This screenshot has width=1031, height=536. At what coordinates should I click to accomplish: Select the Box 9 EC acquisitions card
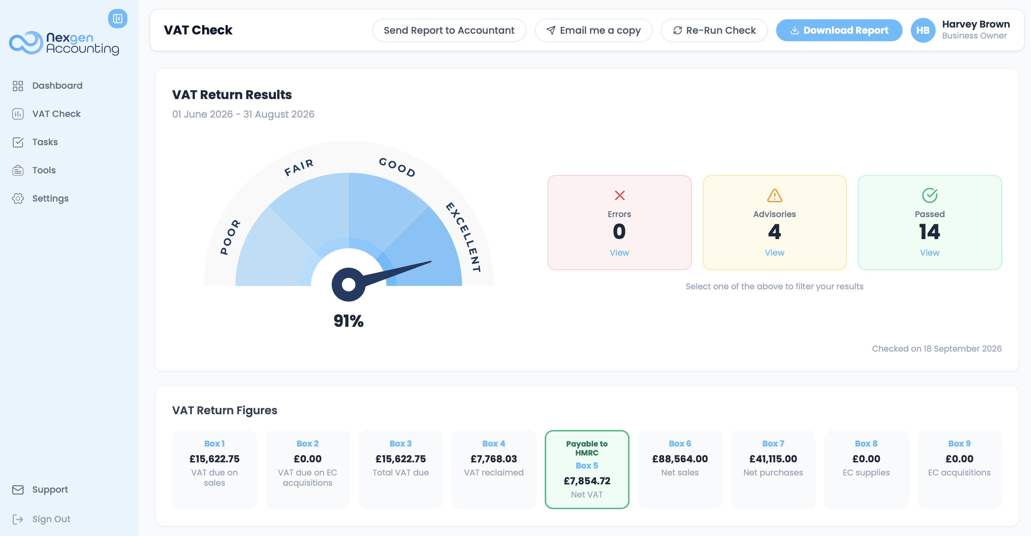pos(959,469)
